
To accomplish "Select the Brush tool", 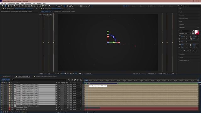I will pos(38,6).
